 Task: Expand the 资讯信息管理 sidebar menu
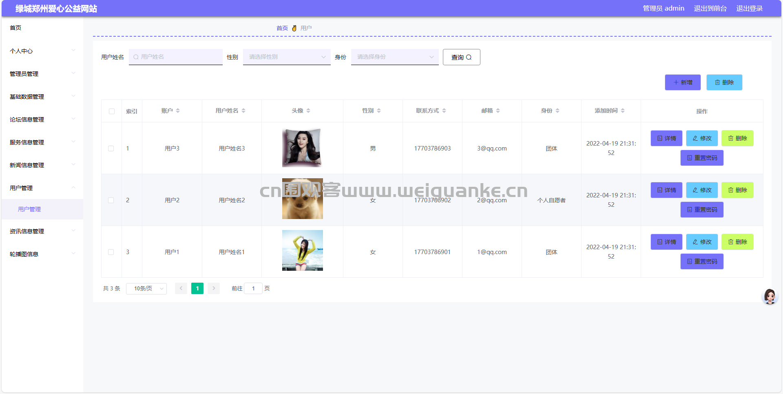[x=42, y=231]
